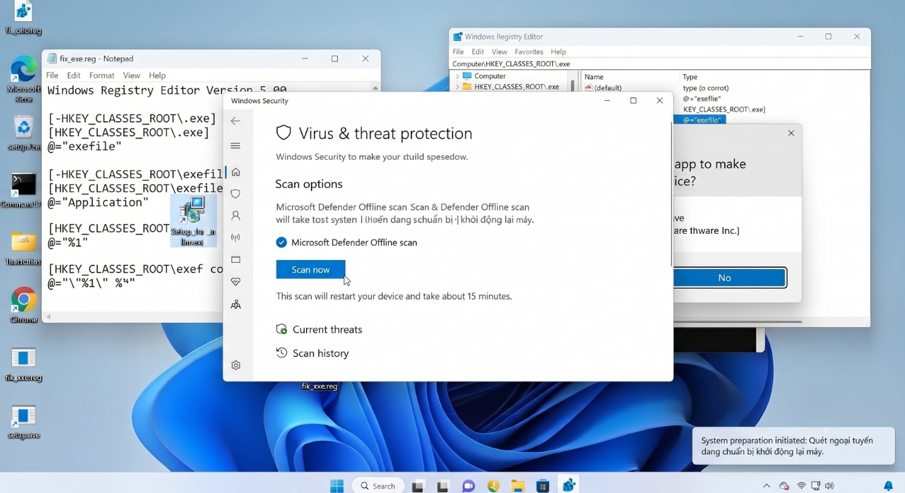Show hidden system tray icons
Image resolution: width=905 pixels, height=493 pixels.
tap(766, 486)
